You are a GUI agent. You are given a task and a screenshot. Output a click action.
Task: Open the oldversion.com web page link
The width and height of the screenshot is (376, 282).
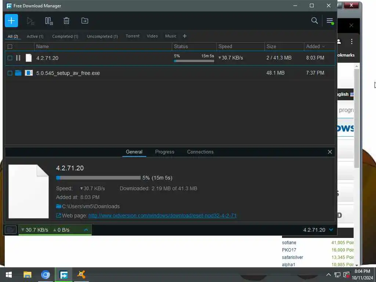point(162,216)
